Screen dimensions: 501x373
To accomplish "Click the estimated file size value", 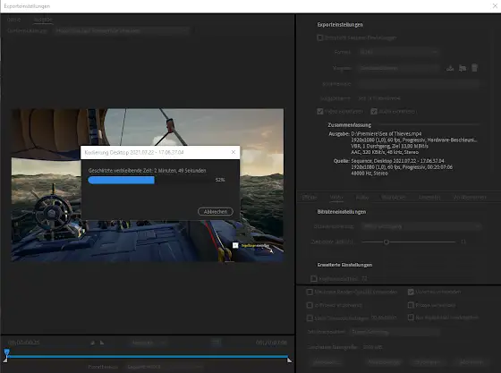I will 372,347.
